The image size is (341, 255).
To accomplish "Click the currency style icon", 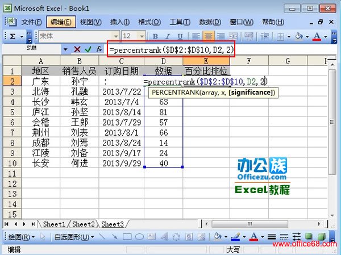I will coord(249,36).
